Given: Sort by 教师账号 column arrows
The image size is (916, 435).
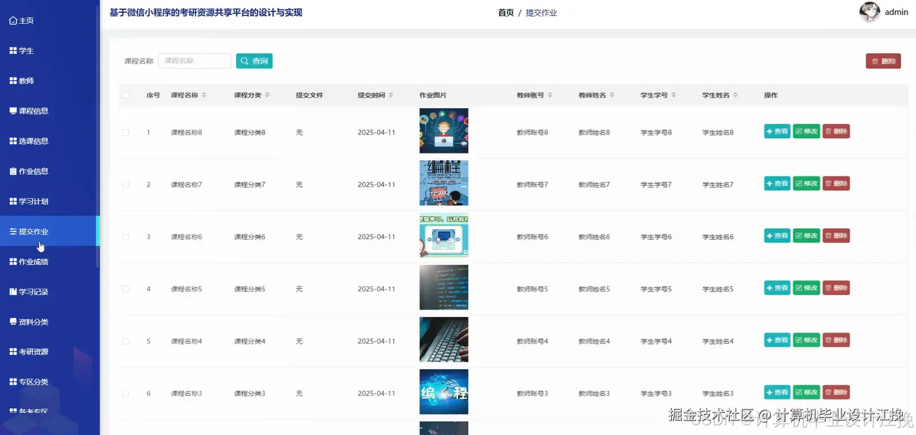Looking at the screenshot, I should point(550,95).
